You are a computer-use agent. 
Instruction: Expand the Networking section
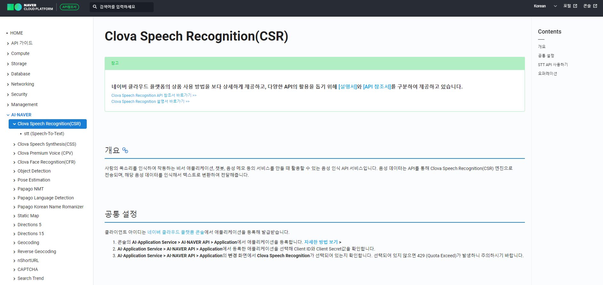pos(22,84)
